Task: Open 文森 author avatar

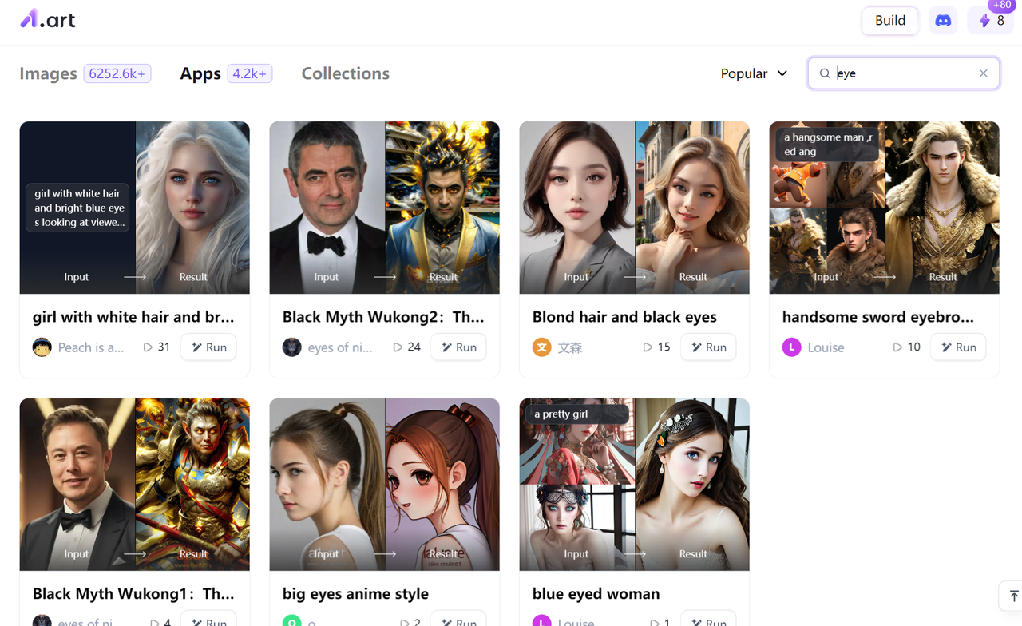Action: click(x=542, y=347)
